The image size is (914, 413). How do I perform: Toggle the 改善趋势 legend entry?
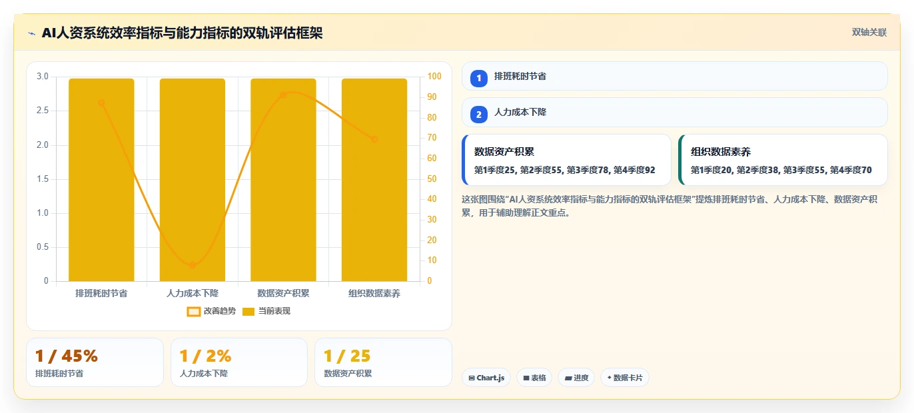click(x=211, y=311)
